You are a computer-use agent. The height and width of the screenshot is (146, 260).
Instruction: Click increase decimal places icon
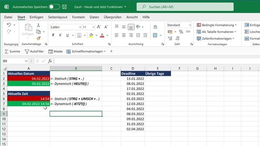pos(170,38)
